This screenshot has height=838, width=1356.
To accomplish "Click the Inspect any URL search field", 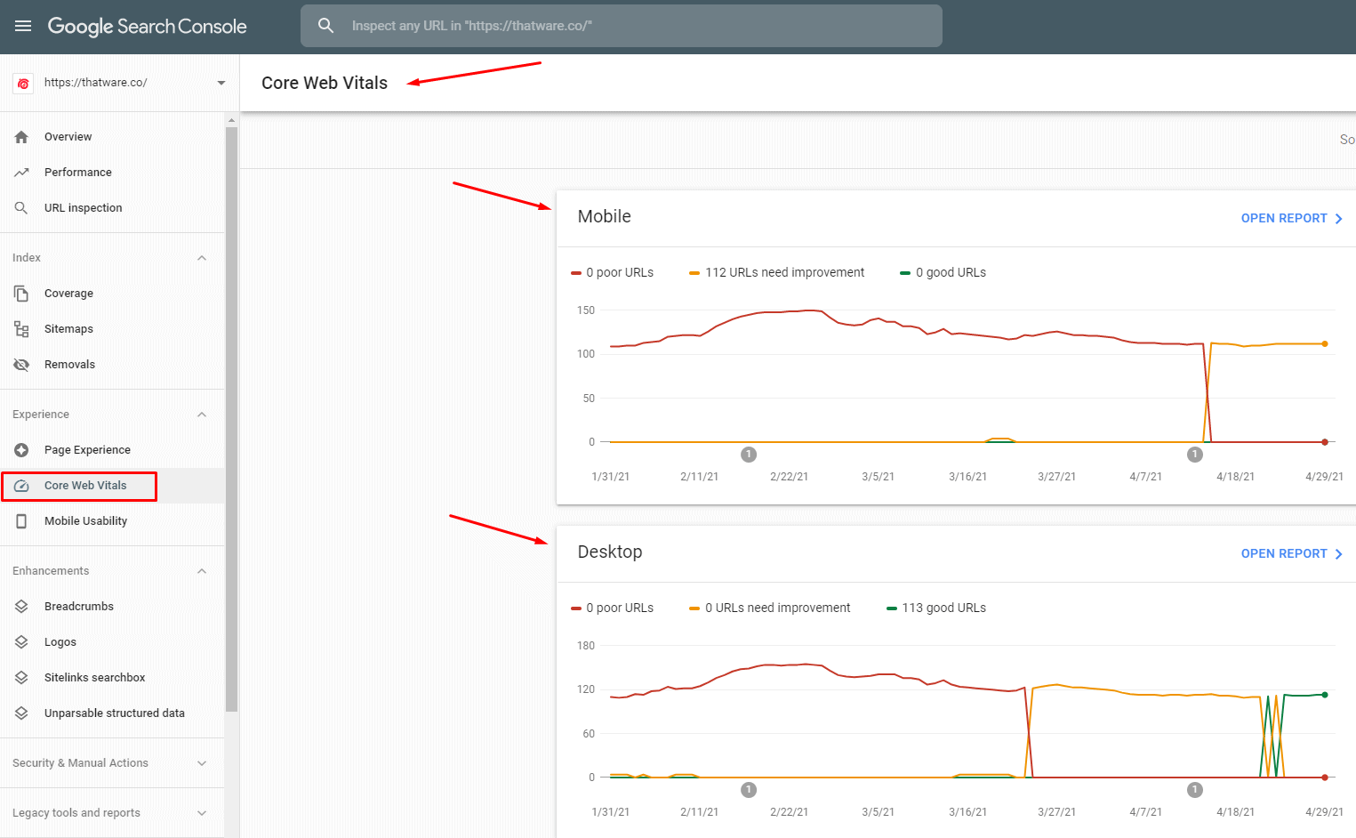I will [x=622, y=26].
